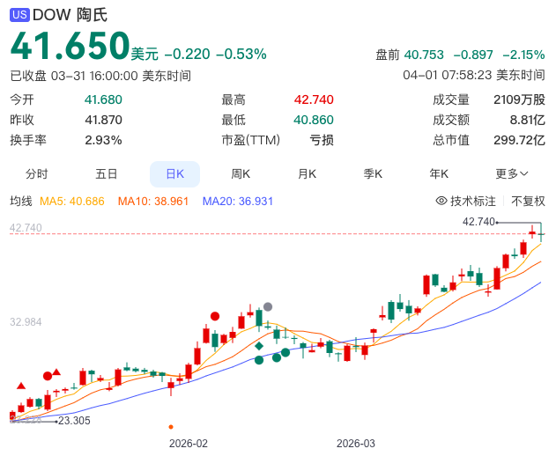
Task: Click the 04-01 07:58:23 pre-market timestamp
Action: [x=474, y=75]
